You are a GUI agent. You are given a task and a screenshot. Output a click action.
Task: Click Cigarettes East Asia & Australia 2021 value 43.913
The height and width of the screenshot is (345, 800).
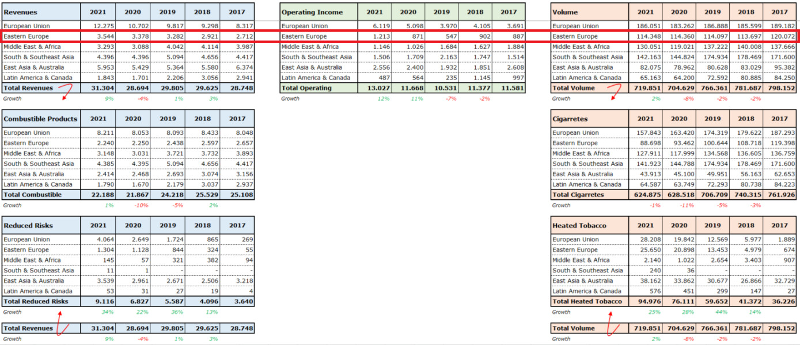pos(649,174)
